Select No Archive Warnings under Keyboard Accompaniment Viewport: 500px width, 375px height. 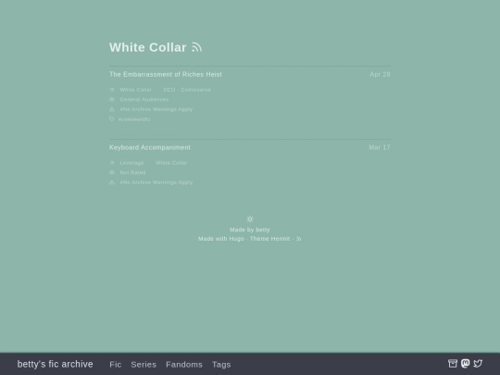point(156,182)
